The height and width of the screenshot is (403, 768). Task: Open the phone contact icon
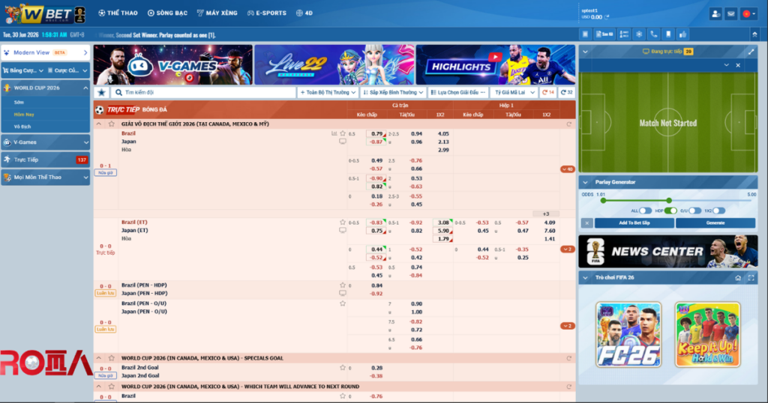[654, 34]
